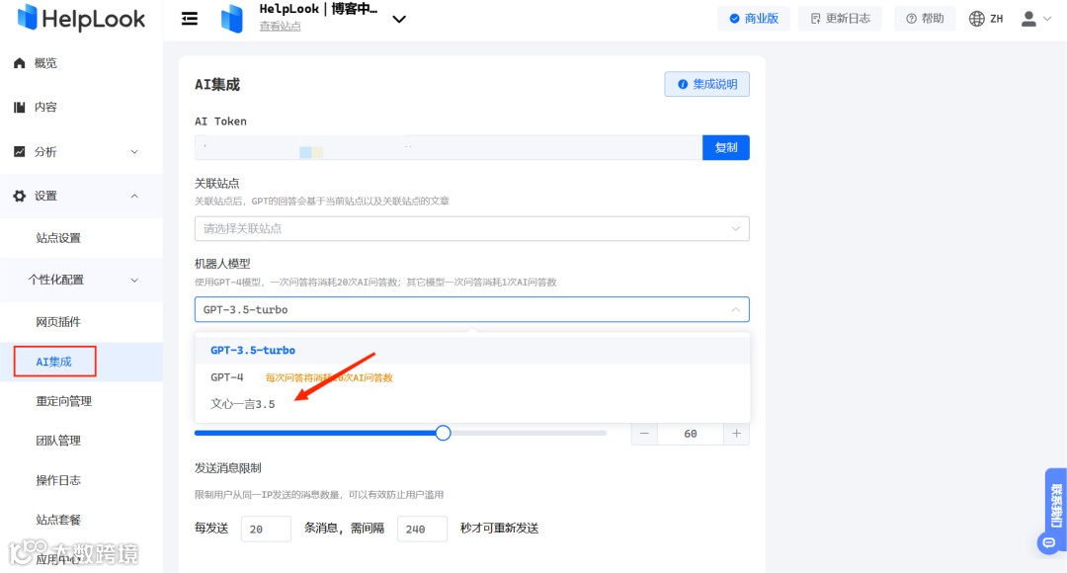Image resolution: width=1067 pixels, height=573 pixels.
Task: Click the 商业版 badge
Action: (754, 18)
